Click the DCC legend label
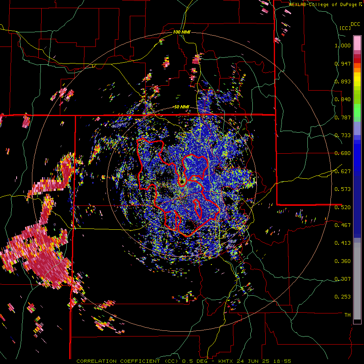Viewport: 364px width, 364px height. (x=355, y=24)
